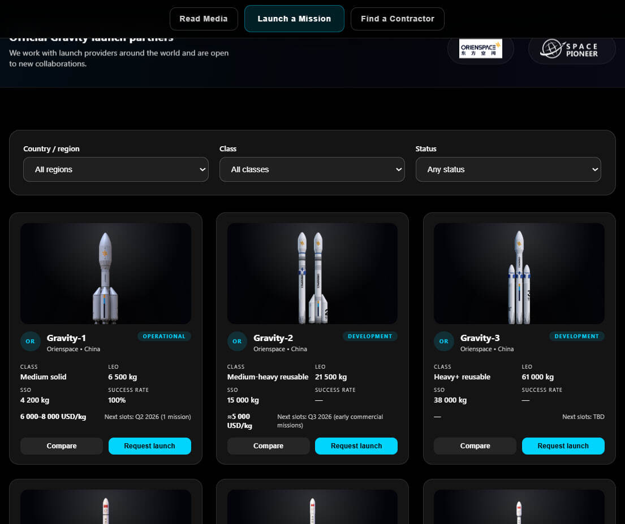Click the Space Pioneer partner logo
This screenshot has height=524, width=625.
571,49
